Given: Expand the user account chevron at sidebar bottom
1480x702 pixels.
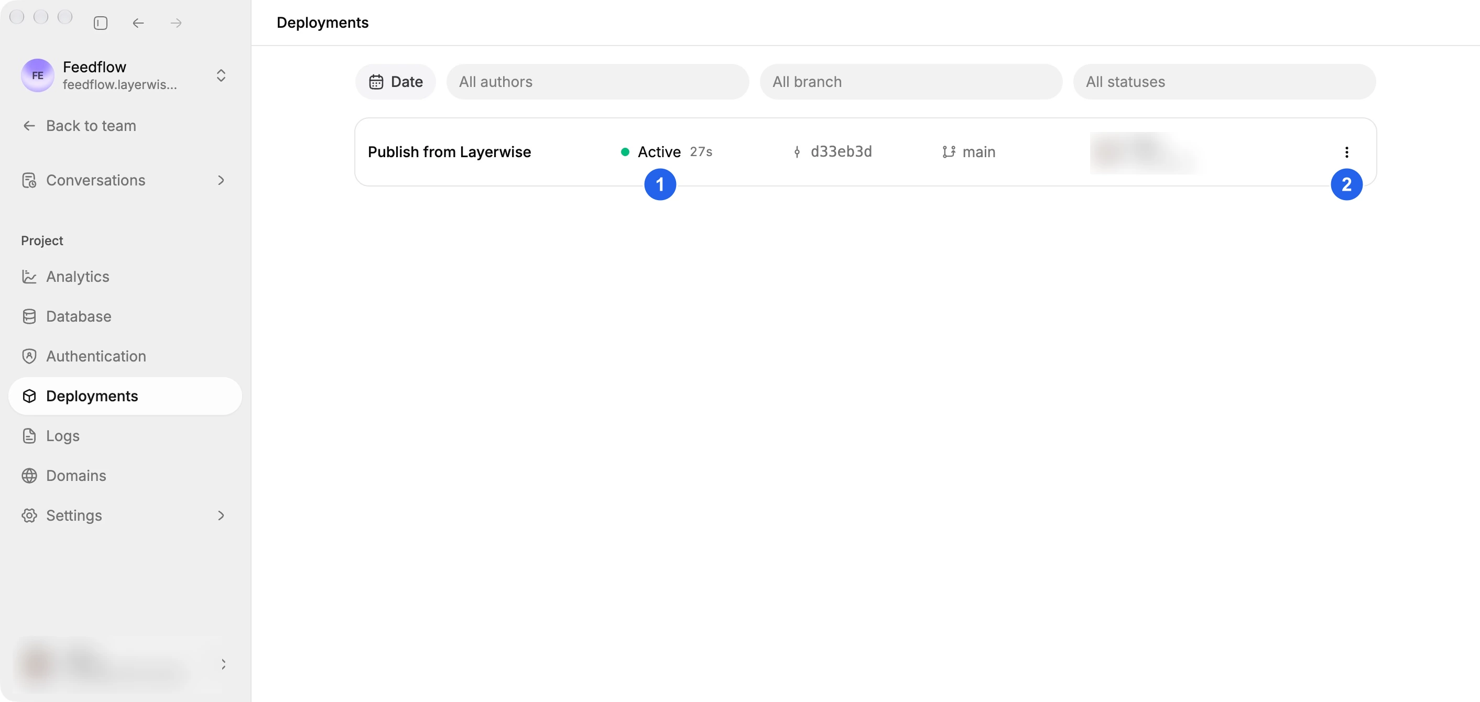Looking at the screenshot, I should pos(223,665).
